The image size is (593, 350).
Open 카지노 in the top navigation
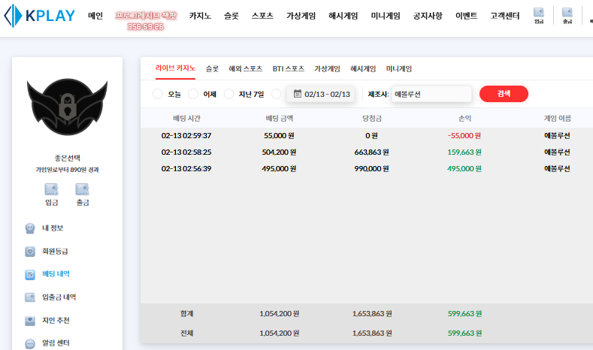pos(200,16)
